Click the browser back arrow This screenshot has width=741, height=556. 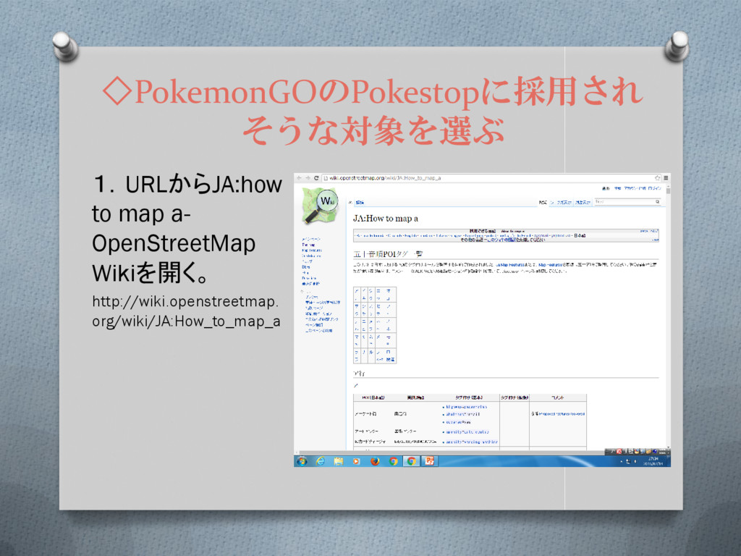coord(299,178)
